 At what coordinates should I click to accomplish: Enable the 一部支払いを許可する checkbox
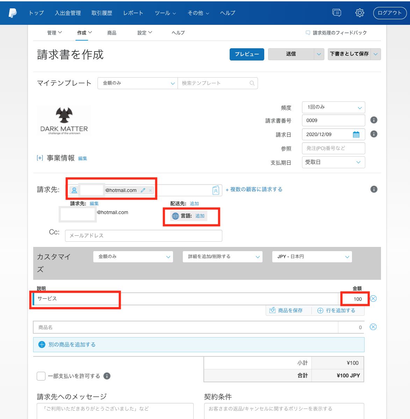41,376
